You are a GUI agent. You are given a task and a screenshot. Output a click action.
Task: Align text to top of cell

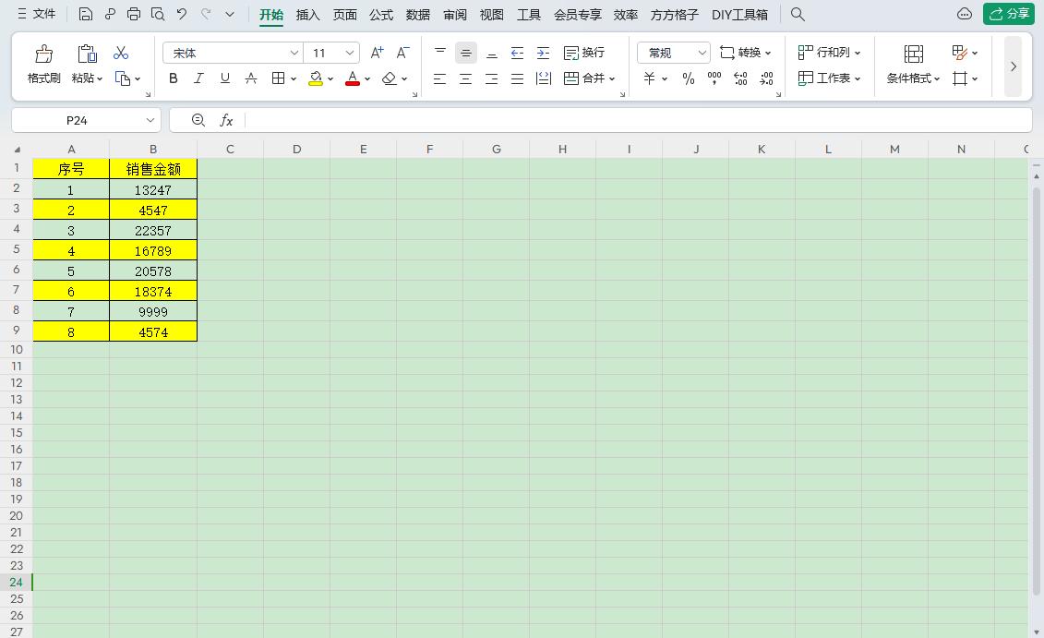tap(440, 53)
